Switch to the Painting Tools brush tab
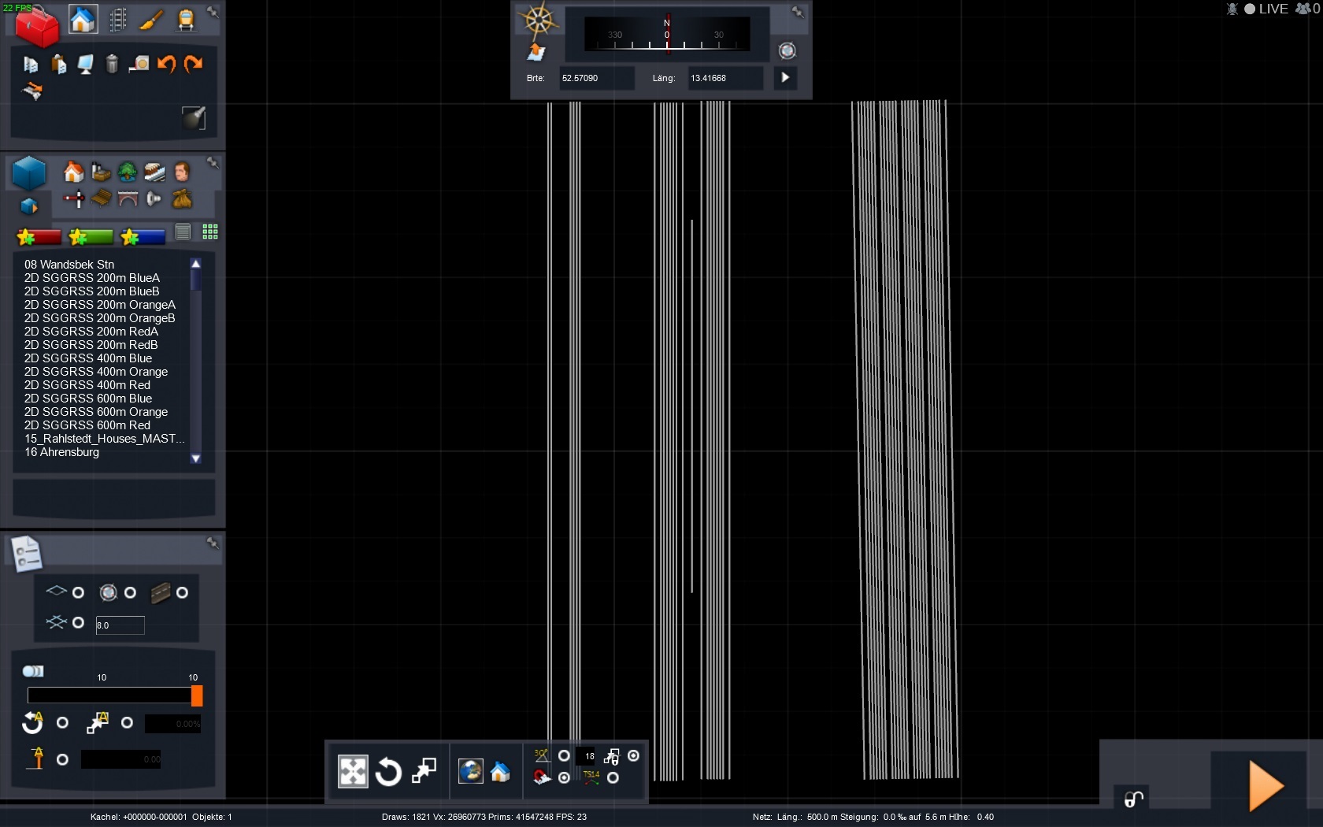 pos(151,20)
